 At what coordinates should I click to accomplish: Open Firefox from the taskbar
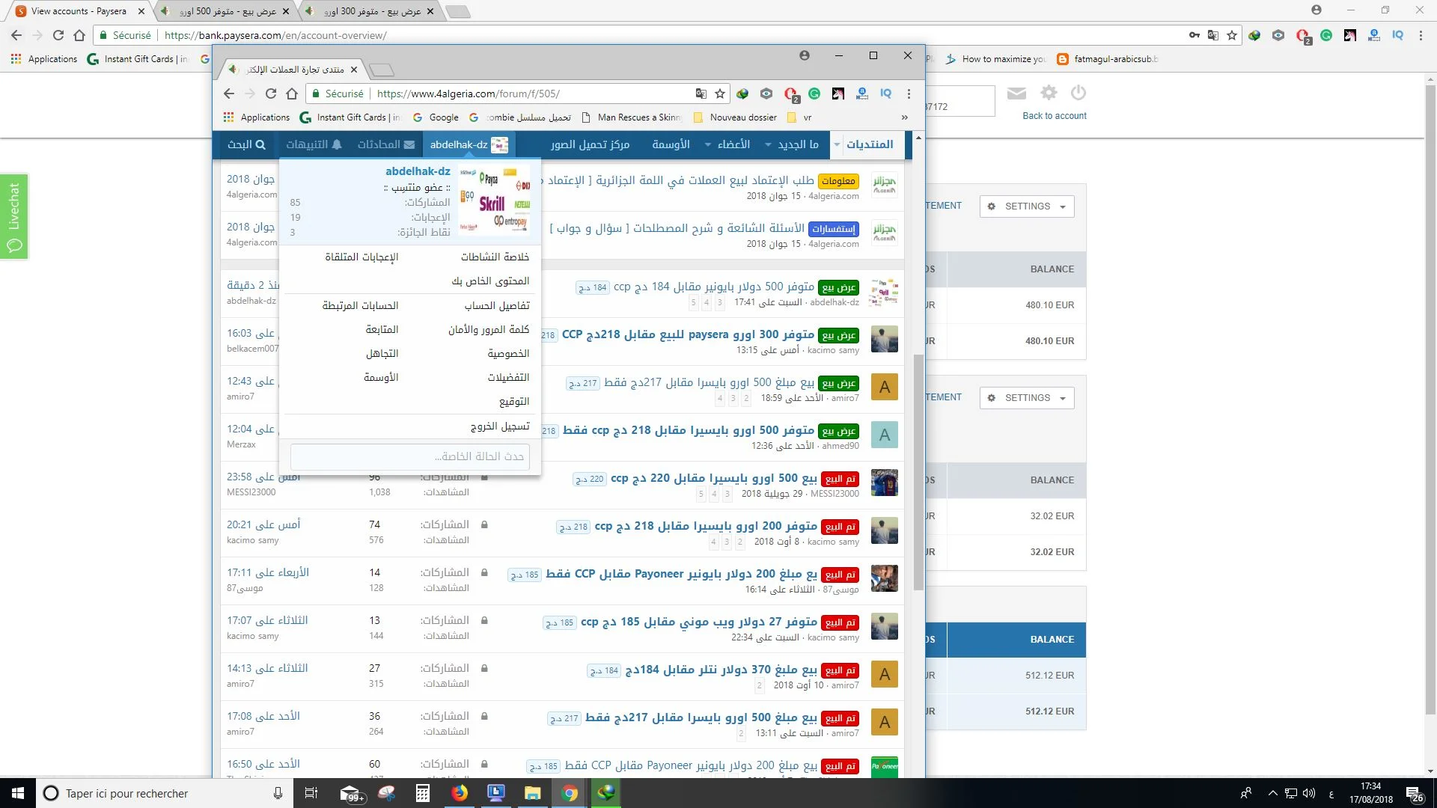460,793
